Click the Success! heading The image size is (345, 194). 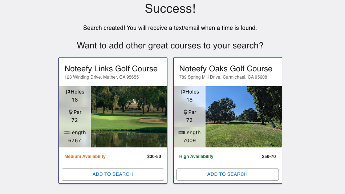(x=170, y=9)
